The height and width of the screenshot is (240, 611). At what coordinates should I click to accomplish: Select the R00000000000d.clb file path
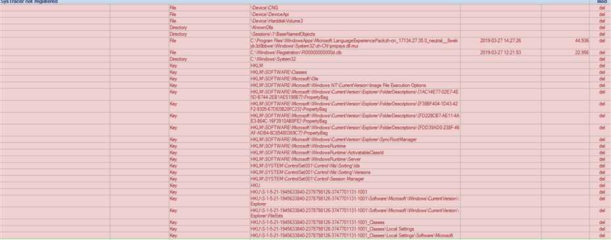tap(296, 52)
